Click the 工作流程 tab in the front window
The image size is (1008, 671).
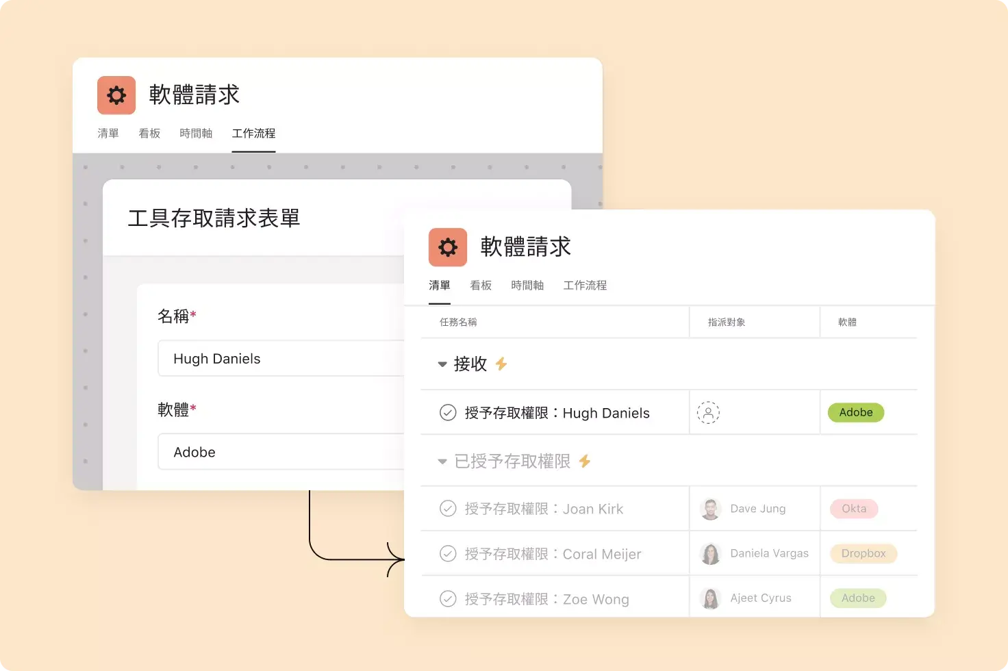coord(585,286)
